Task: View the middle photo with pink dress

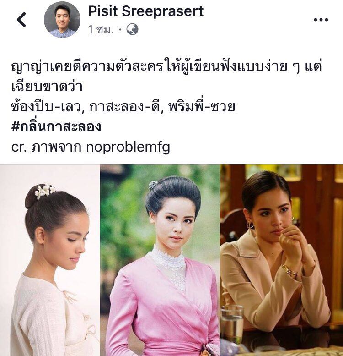Action: (160, 260)
